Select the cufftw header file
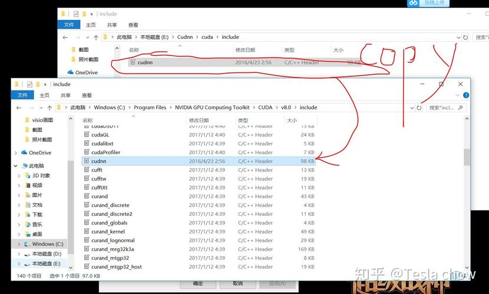Image resolution: width=489 pixels, height=294 pixels. coord(199,179)
